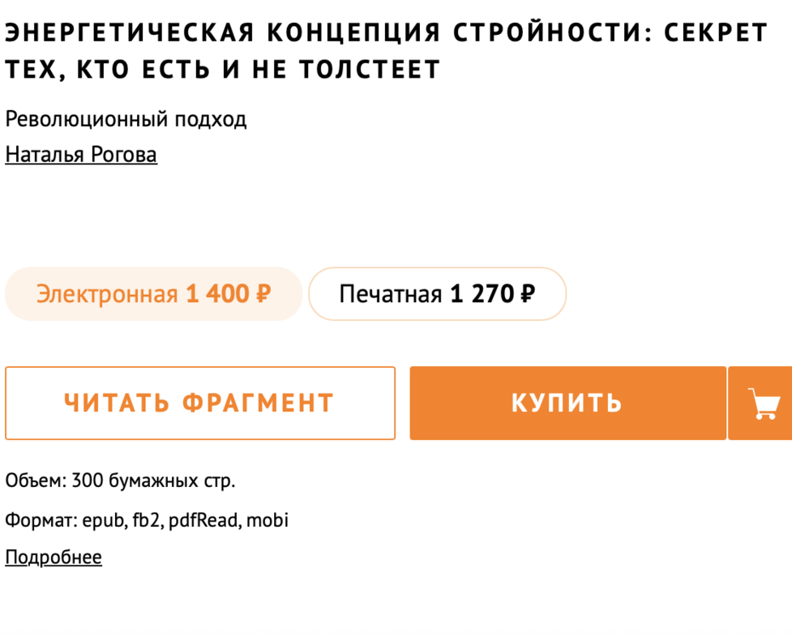Click the word Фрагмент on the outlined button

coord(257,403)
